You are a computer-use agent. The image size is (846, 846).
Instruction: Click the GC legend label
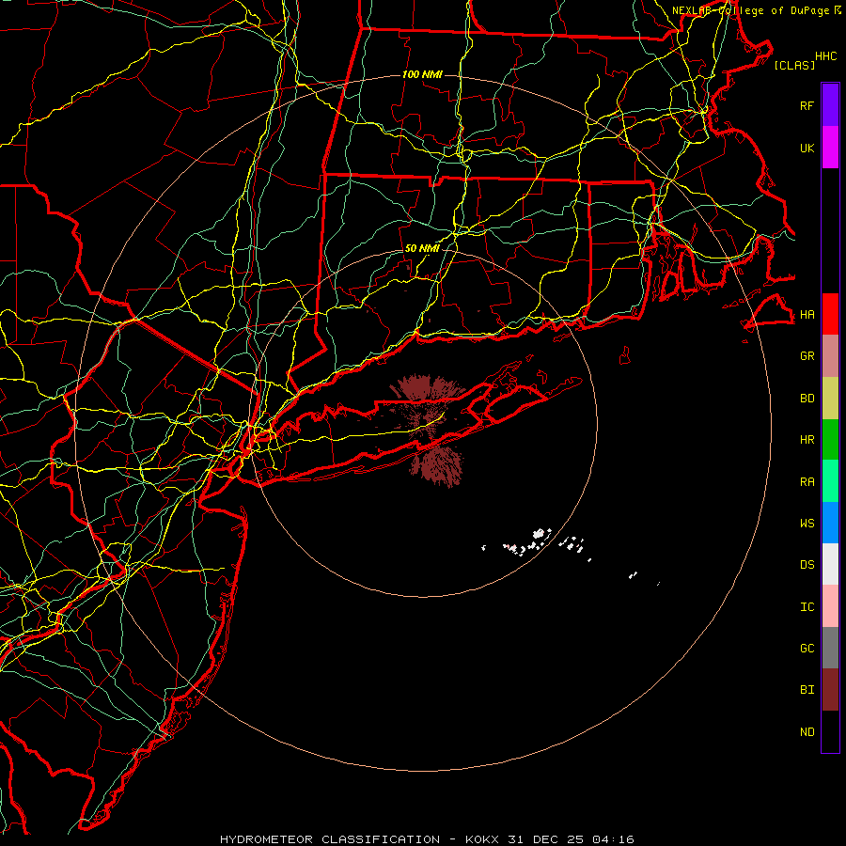point(807,649)
